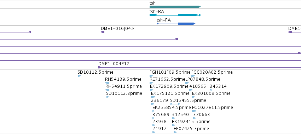This screenshot has width=301, height=134.
Task: Select the arrow glyph under FGC020A02.5prime
Action: pos(193,76)
